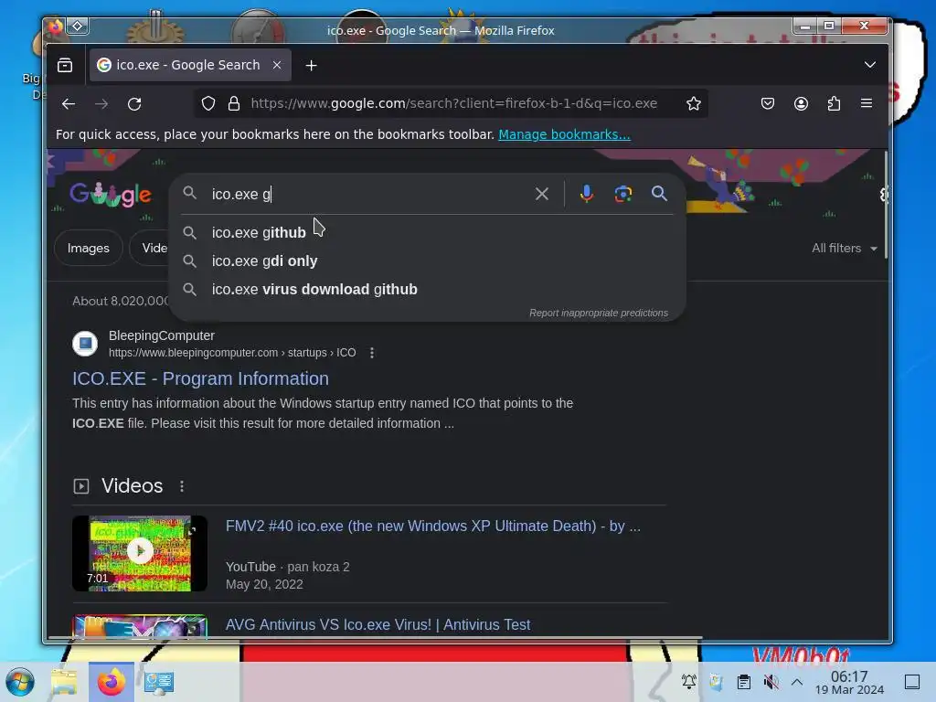936x702 pixels.
Task: Open the system settings taskbar icon
Action: tap(159, 682)
